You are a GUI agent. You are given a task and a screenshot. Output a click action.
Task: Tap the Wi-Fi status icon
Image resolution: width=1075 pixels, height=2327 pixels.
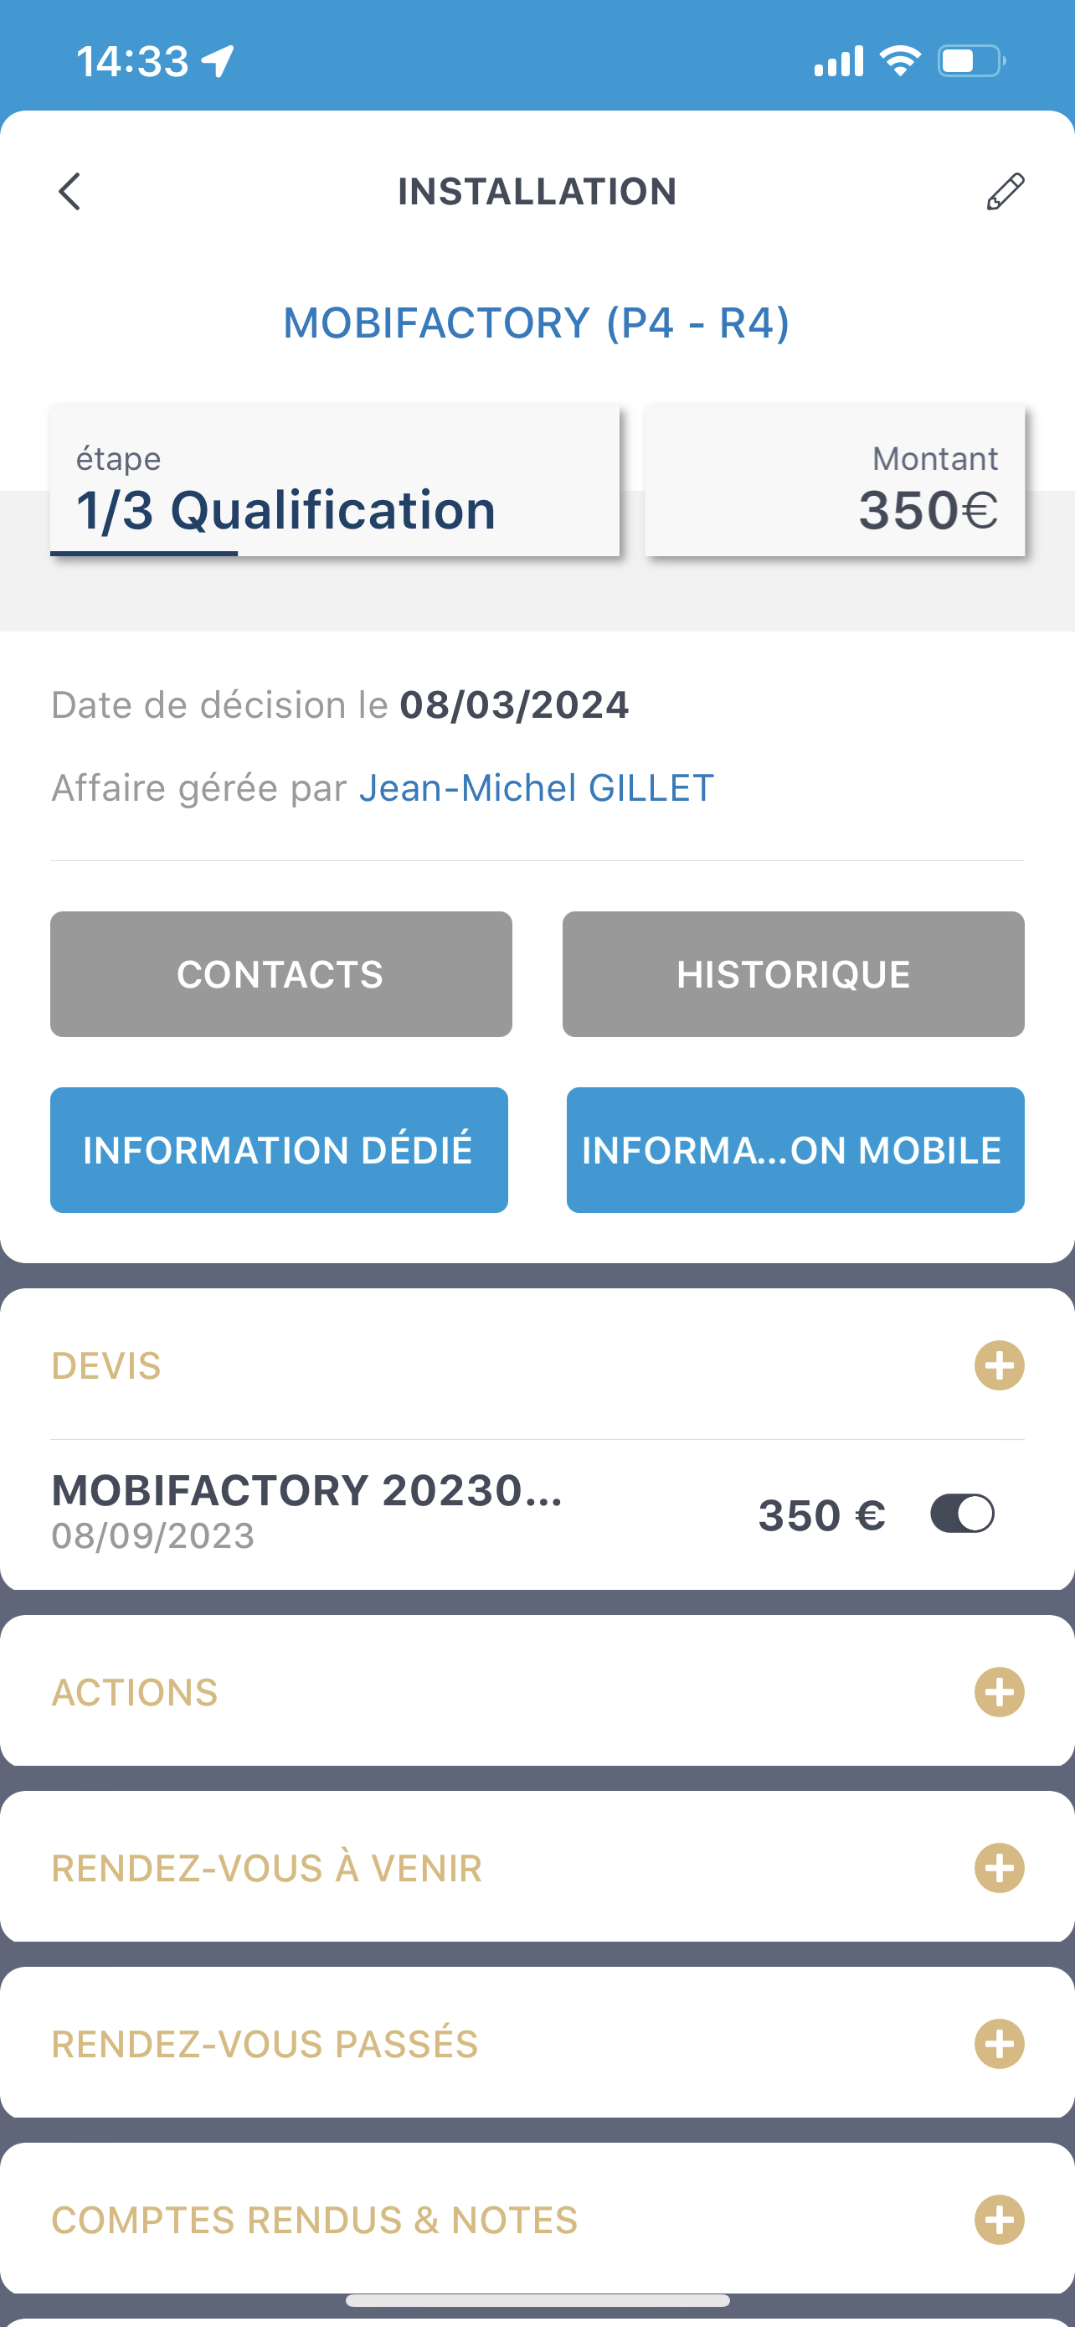(x=899, y=61)
